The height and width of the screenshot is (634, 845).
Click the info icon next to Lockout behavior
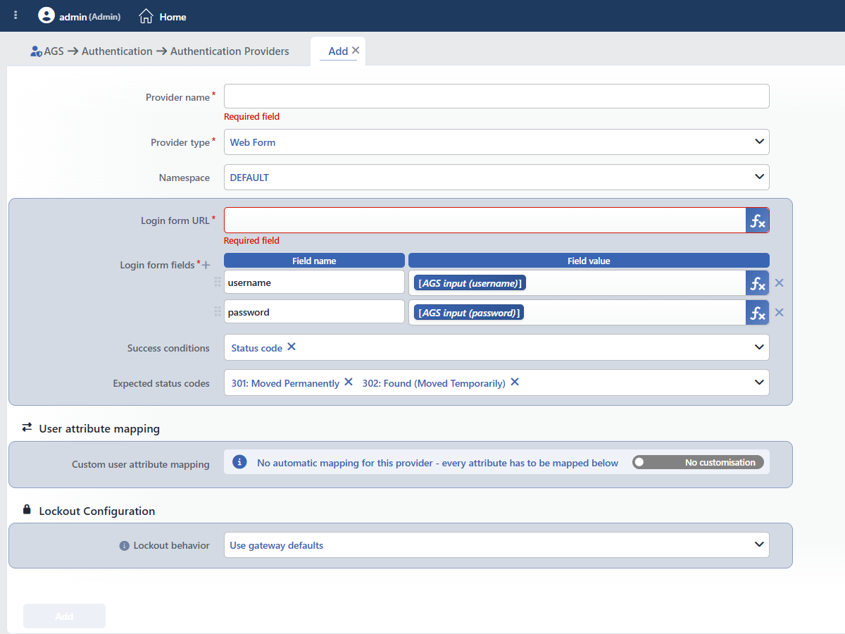click(125, 546)
